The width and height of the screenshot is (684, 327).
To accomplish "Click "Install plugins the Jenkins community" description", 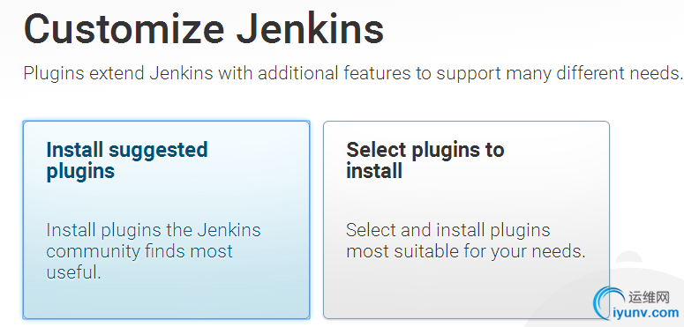I will tap(153, 241).
